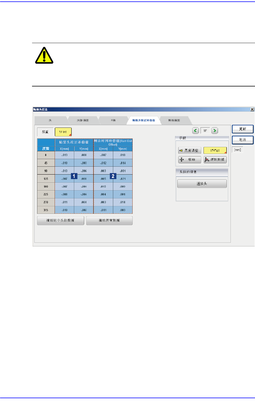Viewport: 255px width, 401px height.
Task: Go to previous item with left green arrow
Action: click(196, 131)
